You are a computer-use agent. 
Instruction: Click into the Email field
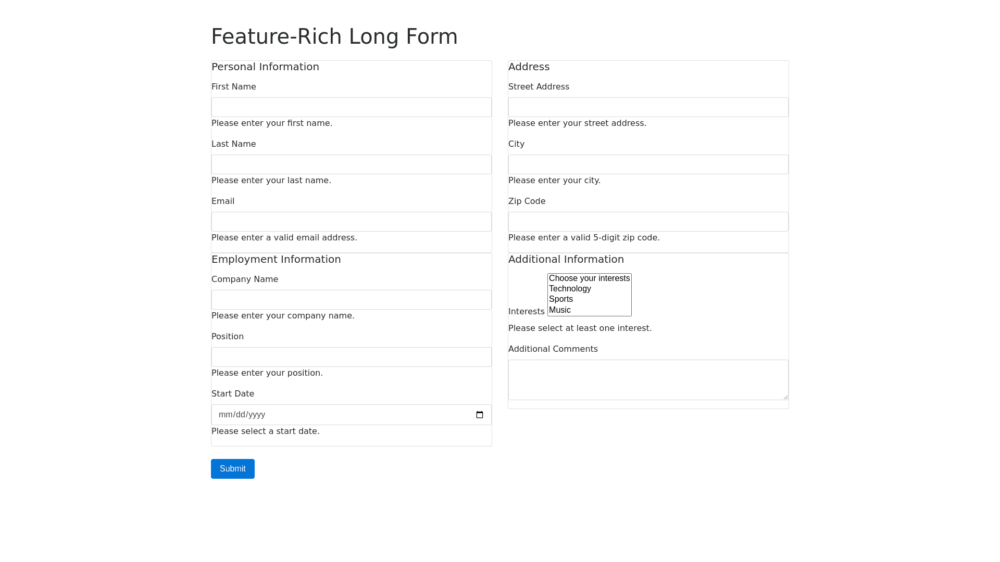[352, 222]
